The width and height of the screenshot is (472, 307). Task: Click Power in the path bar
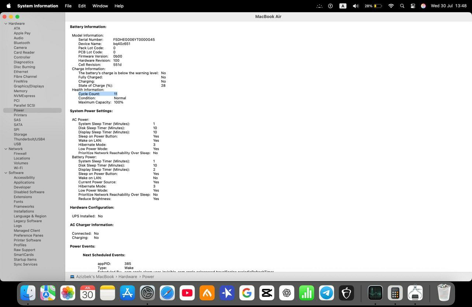tap(148, 277)
